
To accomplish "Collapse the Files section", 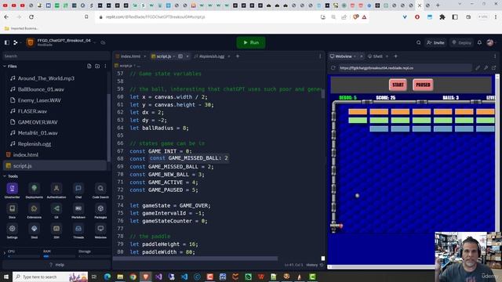I will 5,66.
